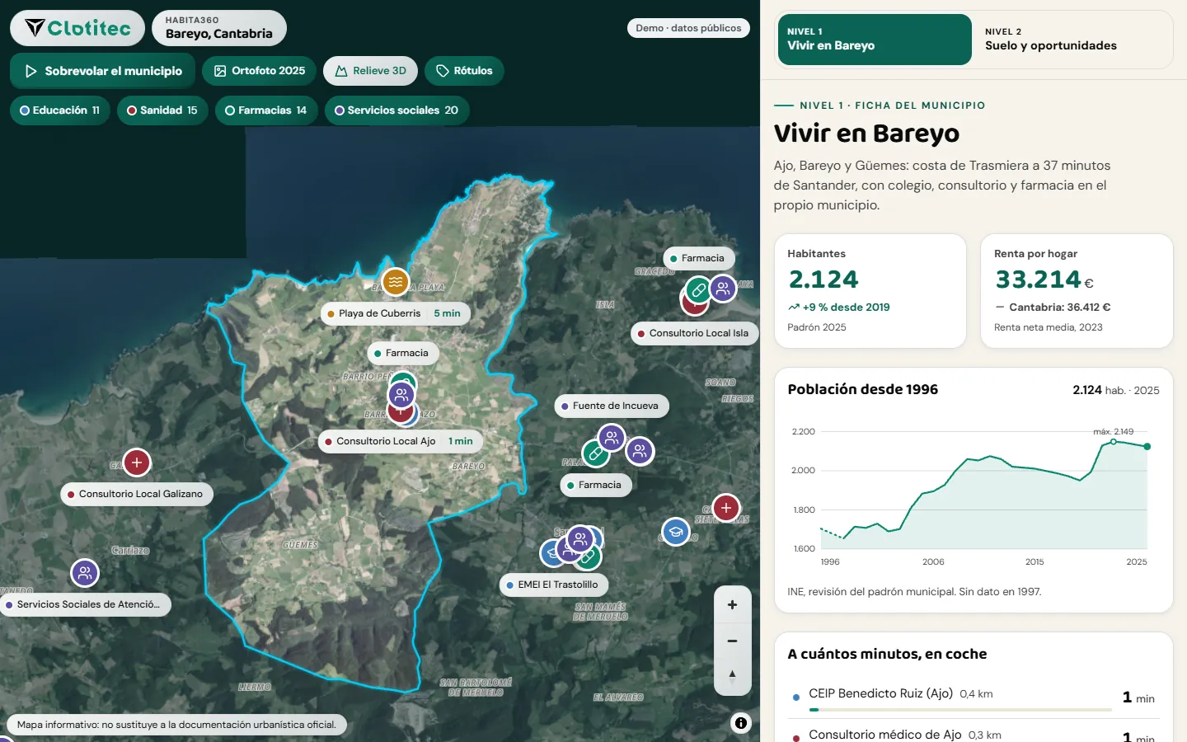Click latest 2025 point on population chart
Viewport: 1187px width, 742px height.
[x=1147, y=446]
